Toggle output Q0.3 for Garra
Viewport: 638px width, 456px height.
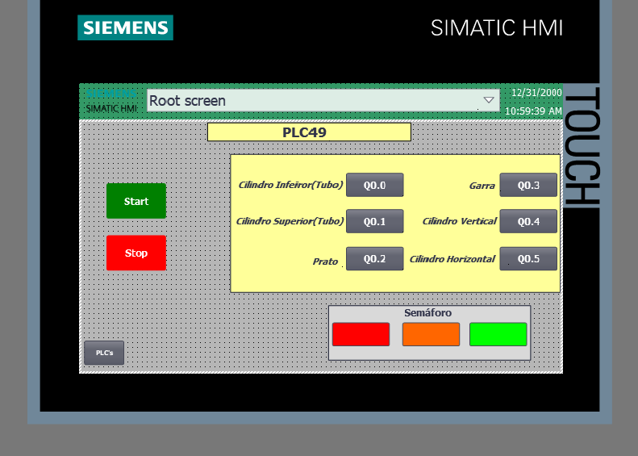point(528,185)
